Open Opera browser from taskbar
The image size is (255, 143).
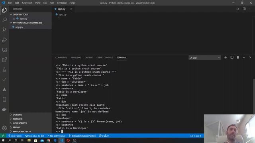pos(68,140)
